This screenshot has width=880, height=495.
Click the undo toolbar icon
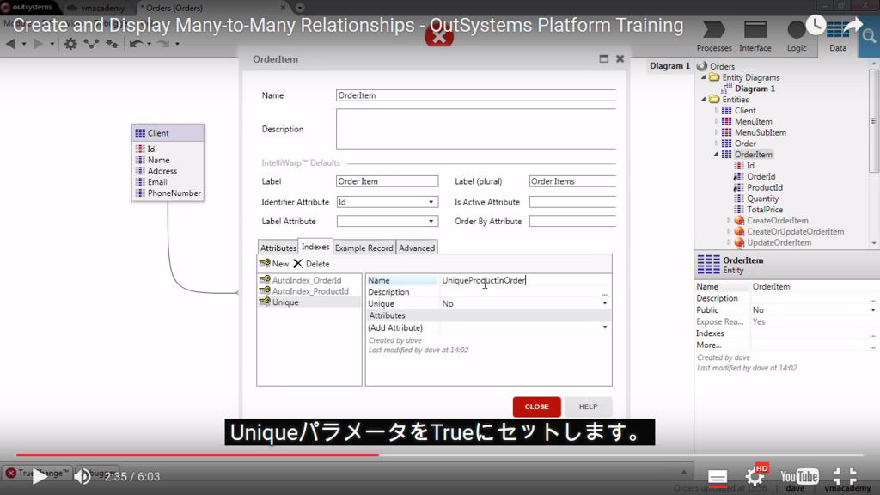coord(135,43)
